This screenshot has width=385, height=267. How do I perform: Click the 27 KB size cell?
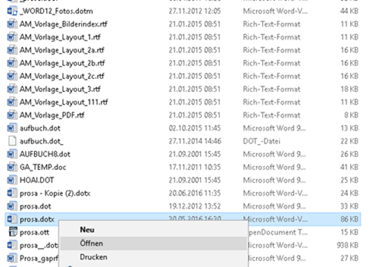[349, 258]
